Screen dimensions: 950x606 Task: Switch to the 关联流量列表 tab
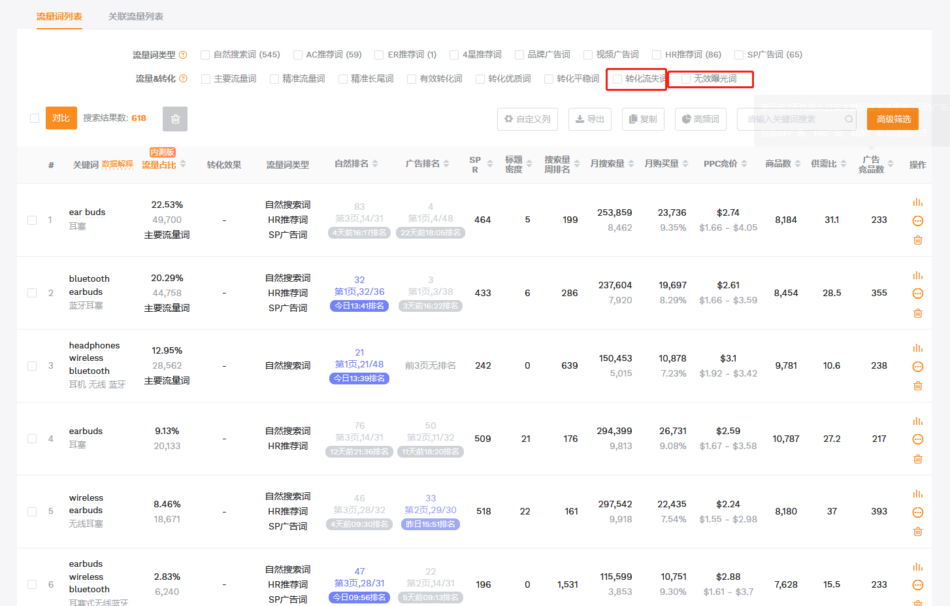pyautogui.click(x=136, y=16)
